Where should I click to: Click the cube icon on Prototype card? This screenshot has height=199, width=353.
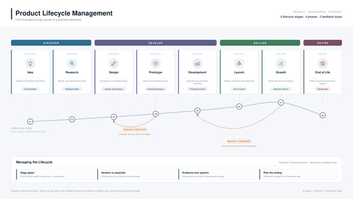[x=156, y=64]
